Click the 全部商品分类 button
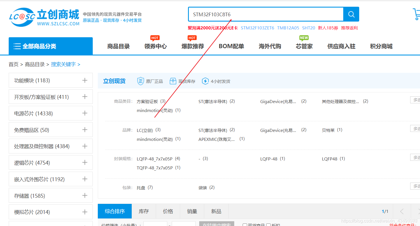This screenshot has width=420, height=226. click(x=51, y=46)
